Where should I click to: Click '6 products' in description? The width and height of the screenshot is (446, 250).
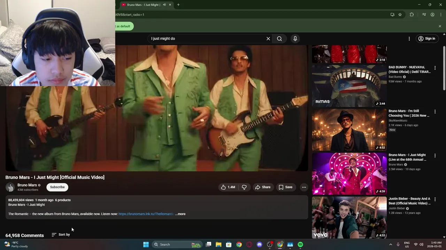coord(63,200)
